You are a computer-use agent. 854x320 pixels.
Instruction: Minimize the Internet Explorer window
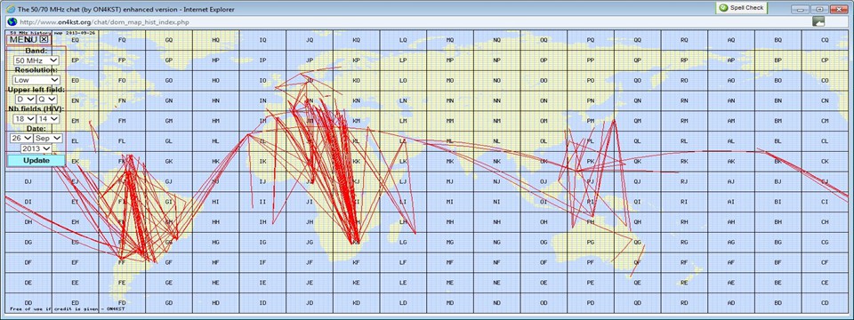[800, 9]
